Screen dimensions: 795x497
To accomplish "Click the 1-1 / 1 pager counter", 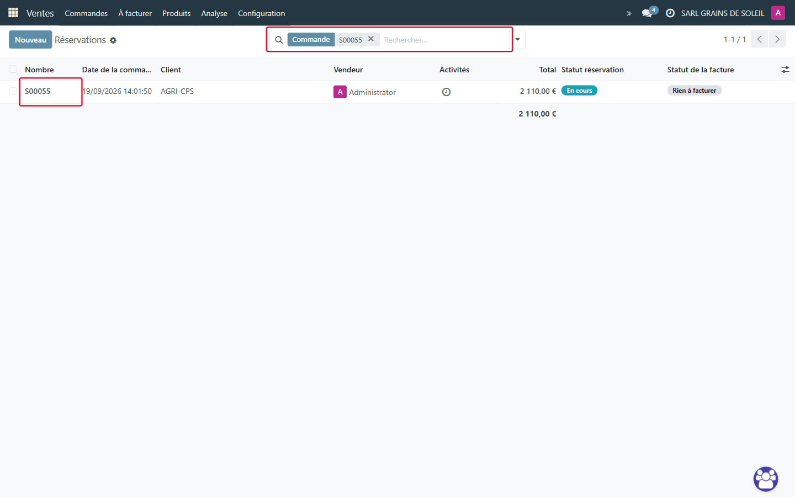I will pyautogui.click(x=735, y=40).
